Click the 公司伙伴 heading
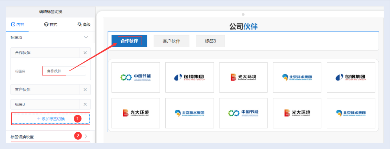Viewport: 390px width, 149px height. 243,26
